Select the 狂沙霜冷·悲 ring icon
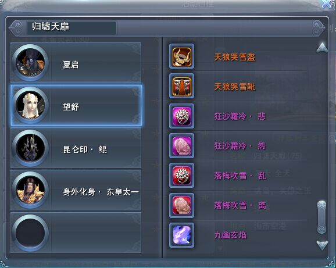Screen dimensions: 336x268 [x=182, y=116]
